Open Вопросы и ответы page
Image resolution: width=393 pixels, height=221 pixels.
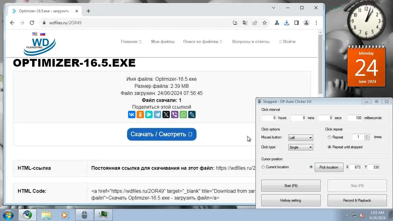tap(251, 41)
